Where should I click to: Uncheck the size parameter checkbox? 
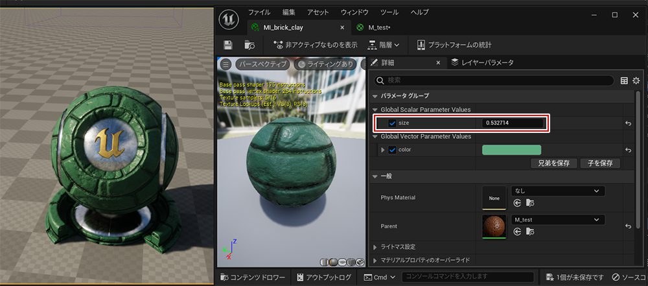(391, 123)
